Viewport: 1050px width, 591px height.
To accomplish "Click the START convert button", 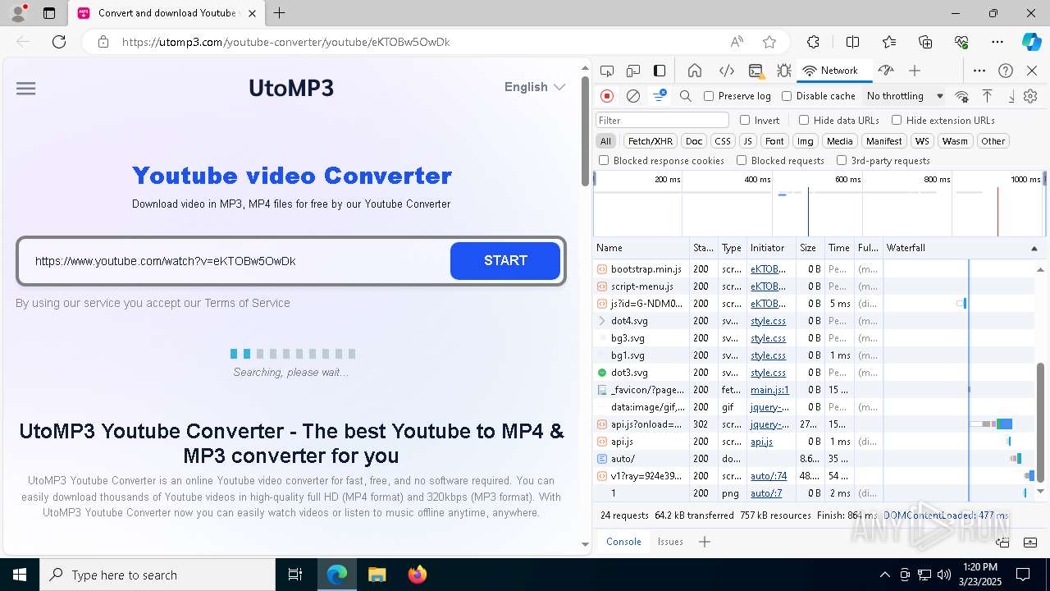I will tap(505, 261).
